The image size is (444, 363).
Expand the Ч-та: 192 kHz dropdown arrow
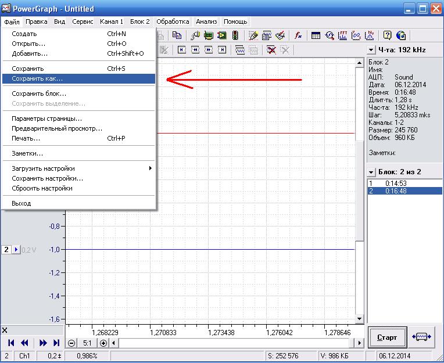click(371, 50)
